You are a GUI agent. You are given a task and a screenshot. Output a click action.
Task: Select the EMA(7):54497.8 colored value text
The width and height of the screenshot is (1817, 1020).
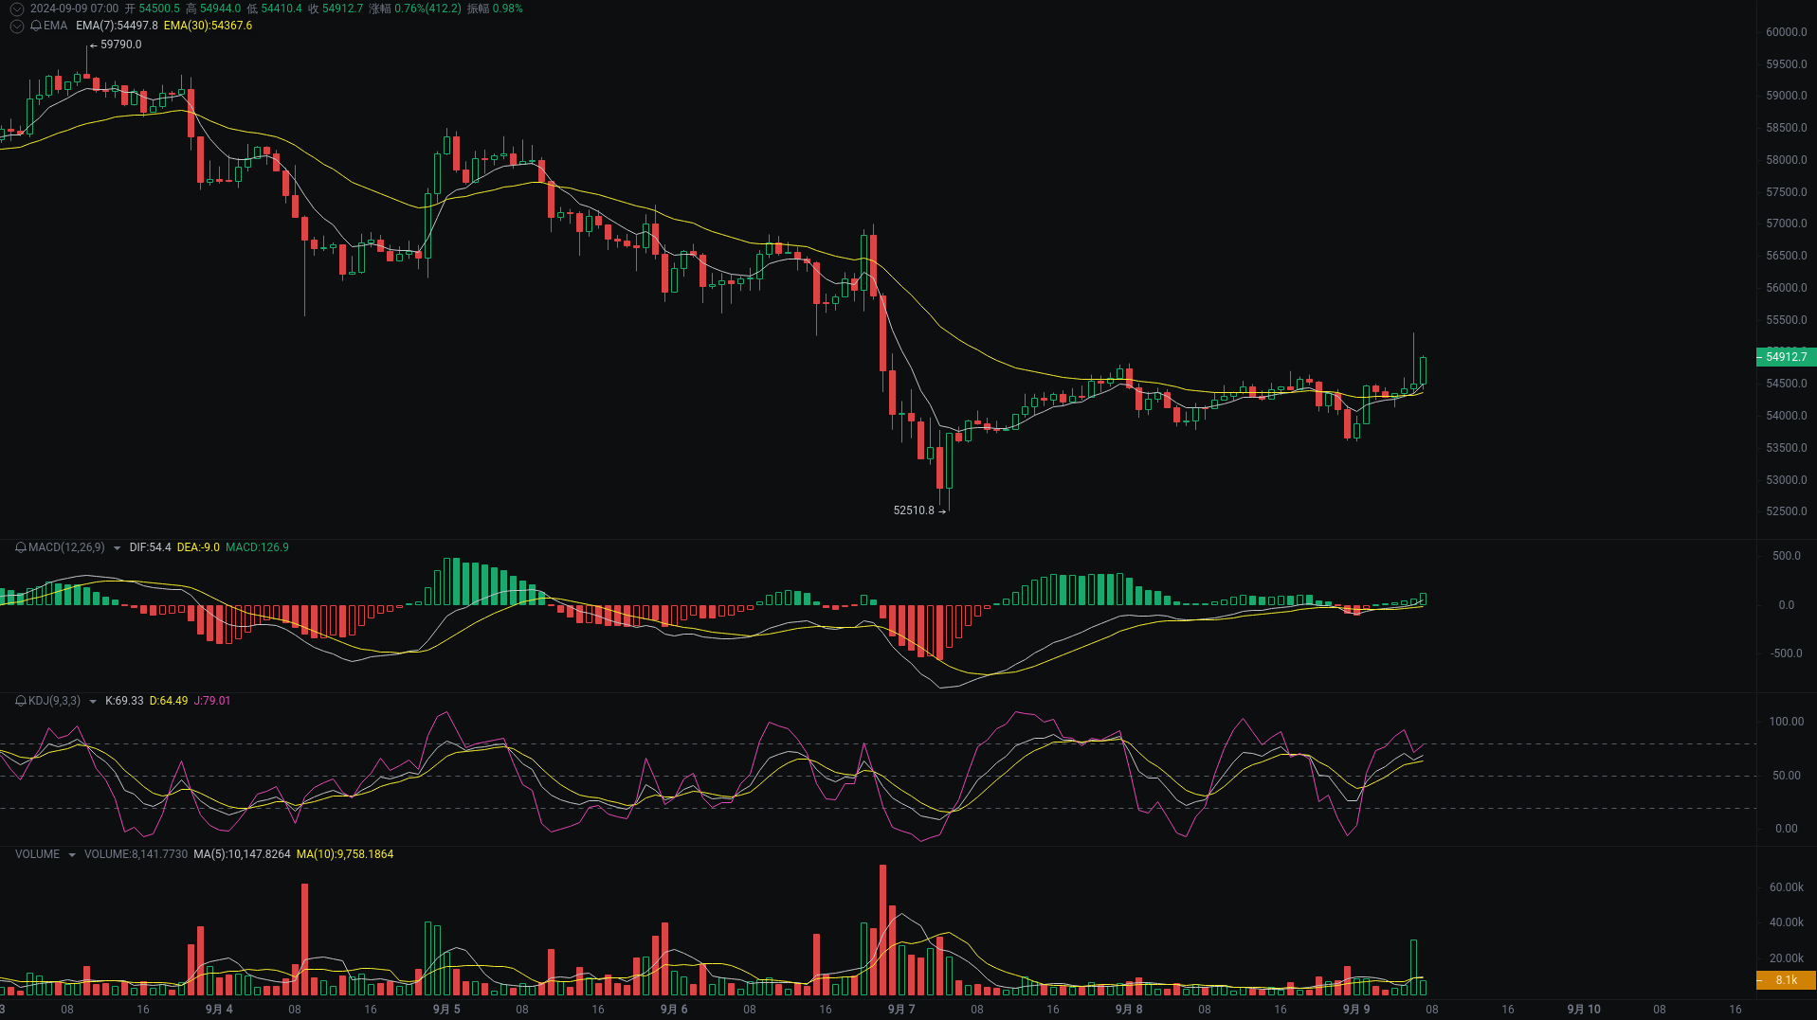(116, 26)
